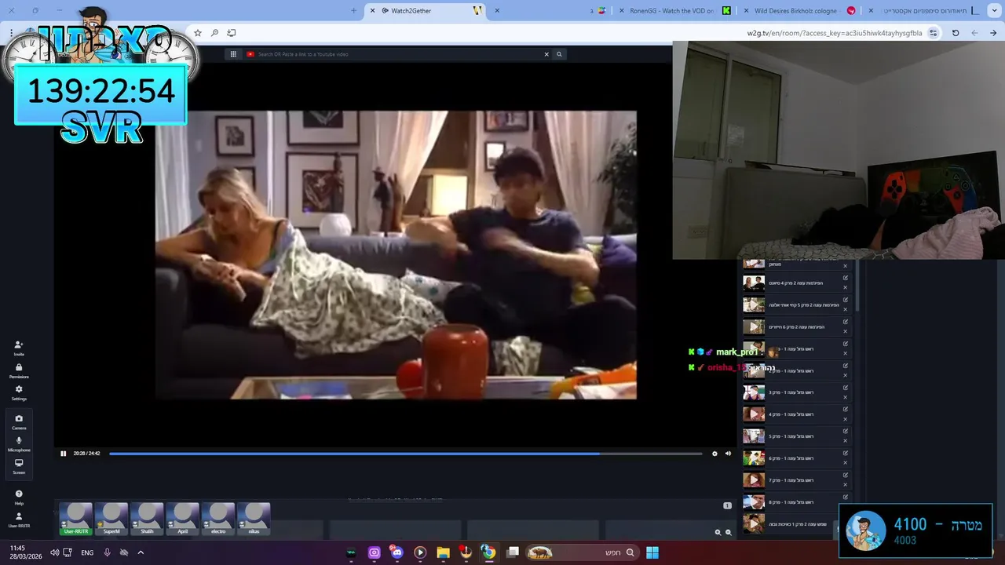Select nikas participant tile

pos(254,519)
